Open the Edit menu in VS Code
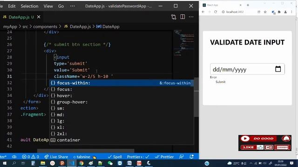 12,6
